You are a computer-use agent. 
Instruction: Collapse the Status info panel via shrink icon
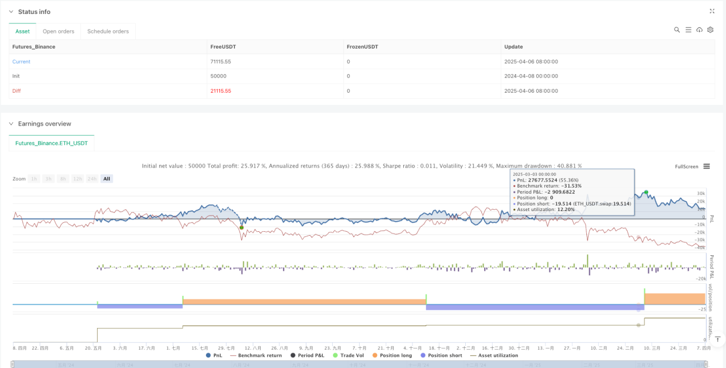pyautogui.click(x=711, y=11)
